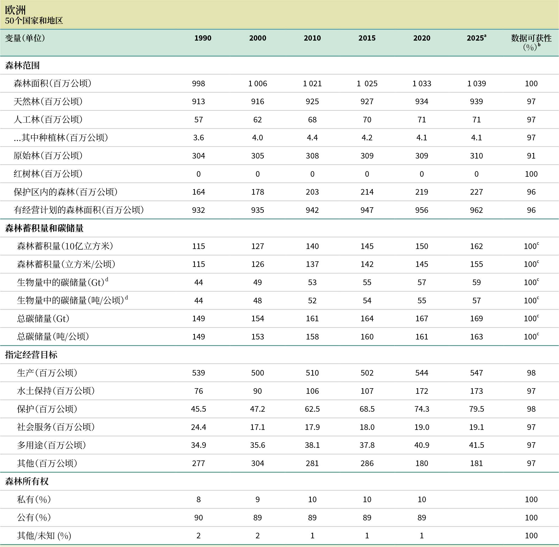This screenshot has width=559, height=547.
Task: Click the 私有(%) row label
Action: pyautogui.click(x=34, y=499)
